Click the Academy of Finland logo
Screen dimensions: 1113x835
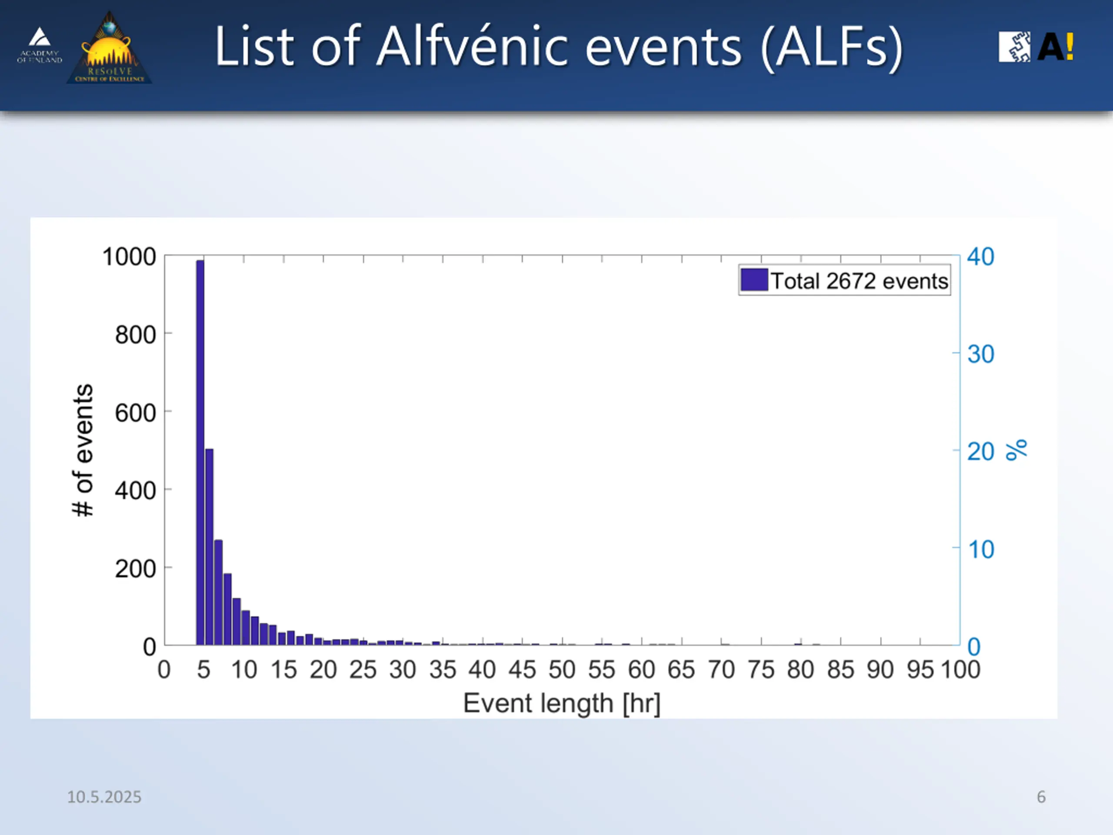(x=39, y=45)
